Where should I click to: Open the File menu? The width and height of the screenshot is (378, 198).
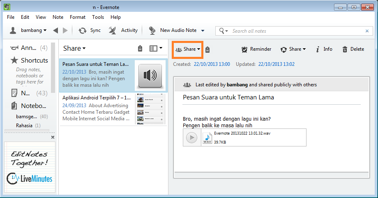[11, 17]
